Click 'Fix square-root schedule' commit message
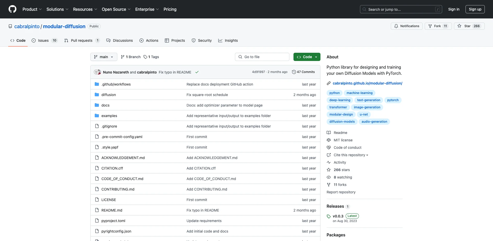493x241 pixels. tap(207, 95)
